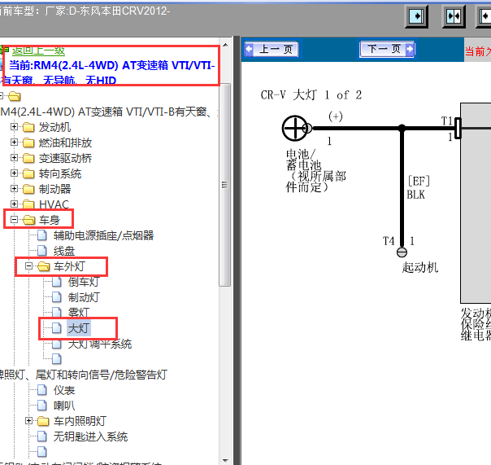Select the 发动机 folder icon
Image resolution: width=491 pixels, height=465 pixels.
click(28, 127)
